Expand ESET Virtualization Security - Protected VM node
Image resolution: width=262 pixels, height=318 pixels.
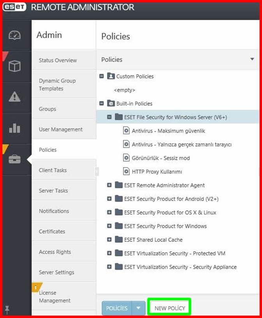pyautogui.click(x=109, y=253)
